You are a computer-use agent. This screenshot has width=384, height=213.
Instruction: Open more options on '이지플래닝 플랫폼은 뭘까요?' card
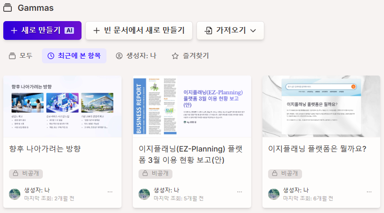click(369, 192)
